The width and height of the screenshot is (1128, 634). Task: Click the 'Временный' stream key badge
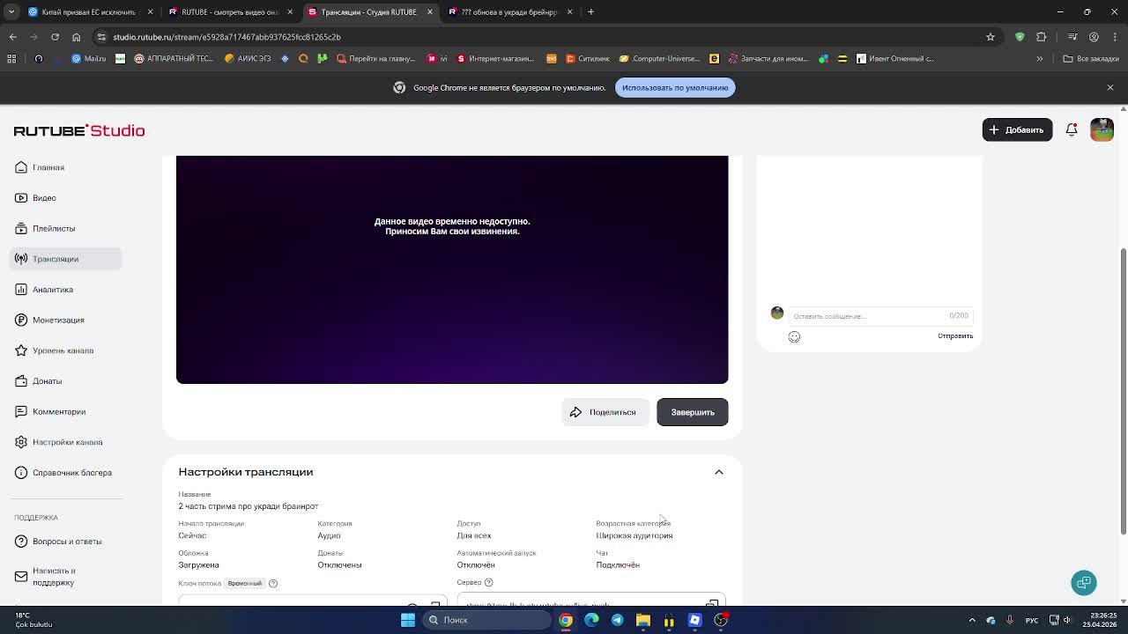pos(244,583)
